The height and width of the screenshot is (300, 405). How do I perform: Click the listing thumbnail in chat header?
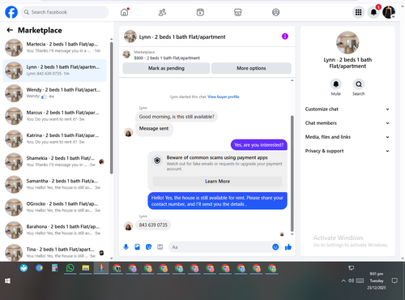tap(130, 36)
